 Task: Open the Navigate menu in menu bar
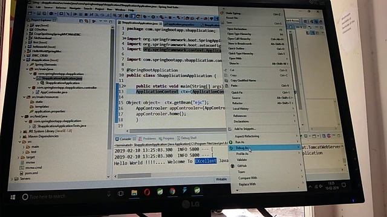coord(75,8)
